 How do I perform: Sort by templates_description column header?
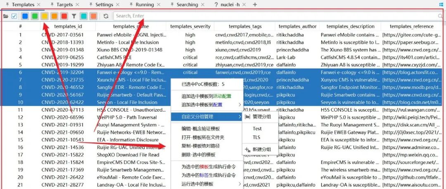tap(351, 26)
